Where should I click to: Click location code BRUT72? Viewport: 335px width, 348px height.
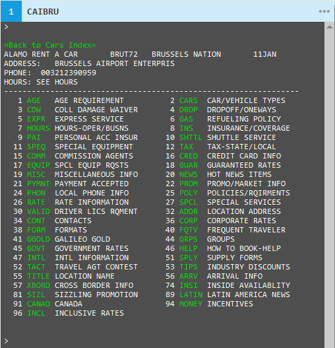(x=124, y=54)
